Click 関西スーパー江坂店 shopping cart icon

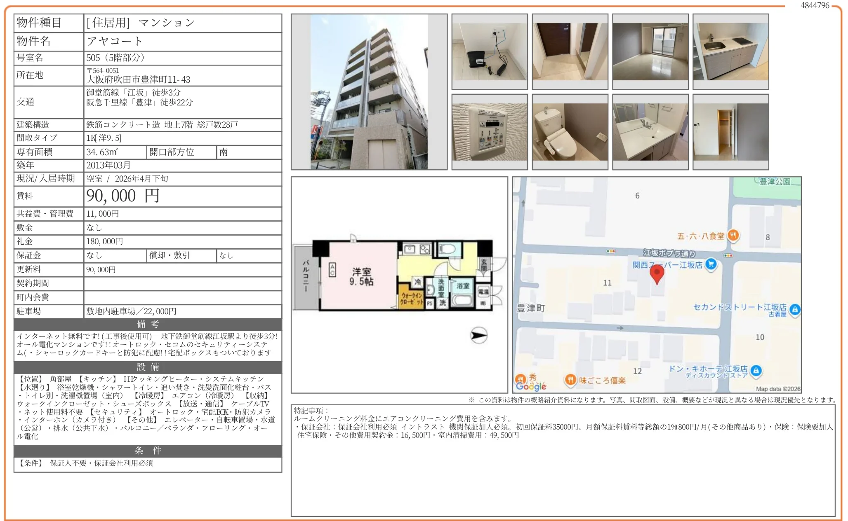click(x=711, y=264)
